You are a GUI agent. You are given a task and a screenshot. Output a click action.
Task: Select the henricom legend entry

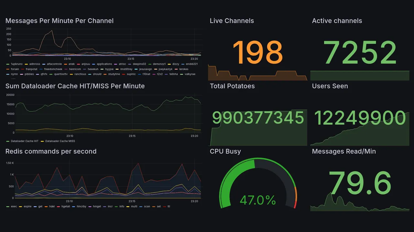pos(73,69)
